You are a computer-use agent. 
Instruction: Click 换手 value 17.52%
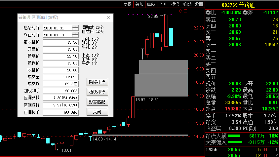[233, 116]
